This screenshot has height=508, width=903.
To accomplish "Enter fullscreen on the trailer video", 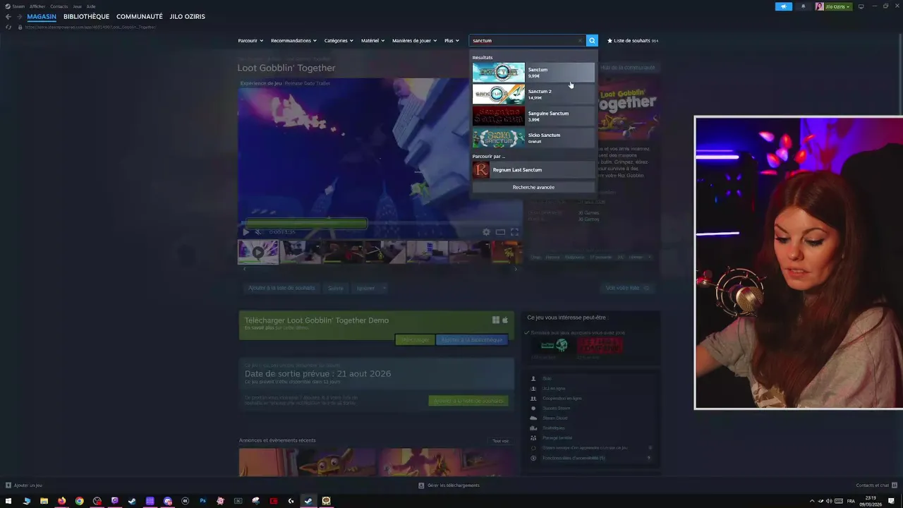I will 514,232.
